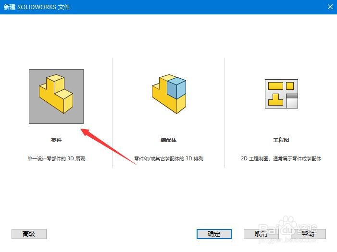Screen dimensions: 337x252
Task: Click the 工程图 label text
Action: tap(281, 140)
